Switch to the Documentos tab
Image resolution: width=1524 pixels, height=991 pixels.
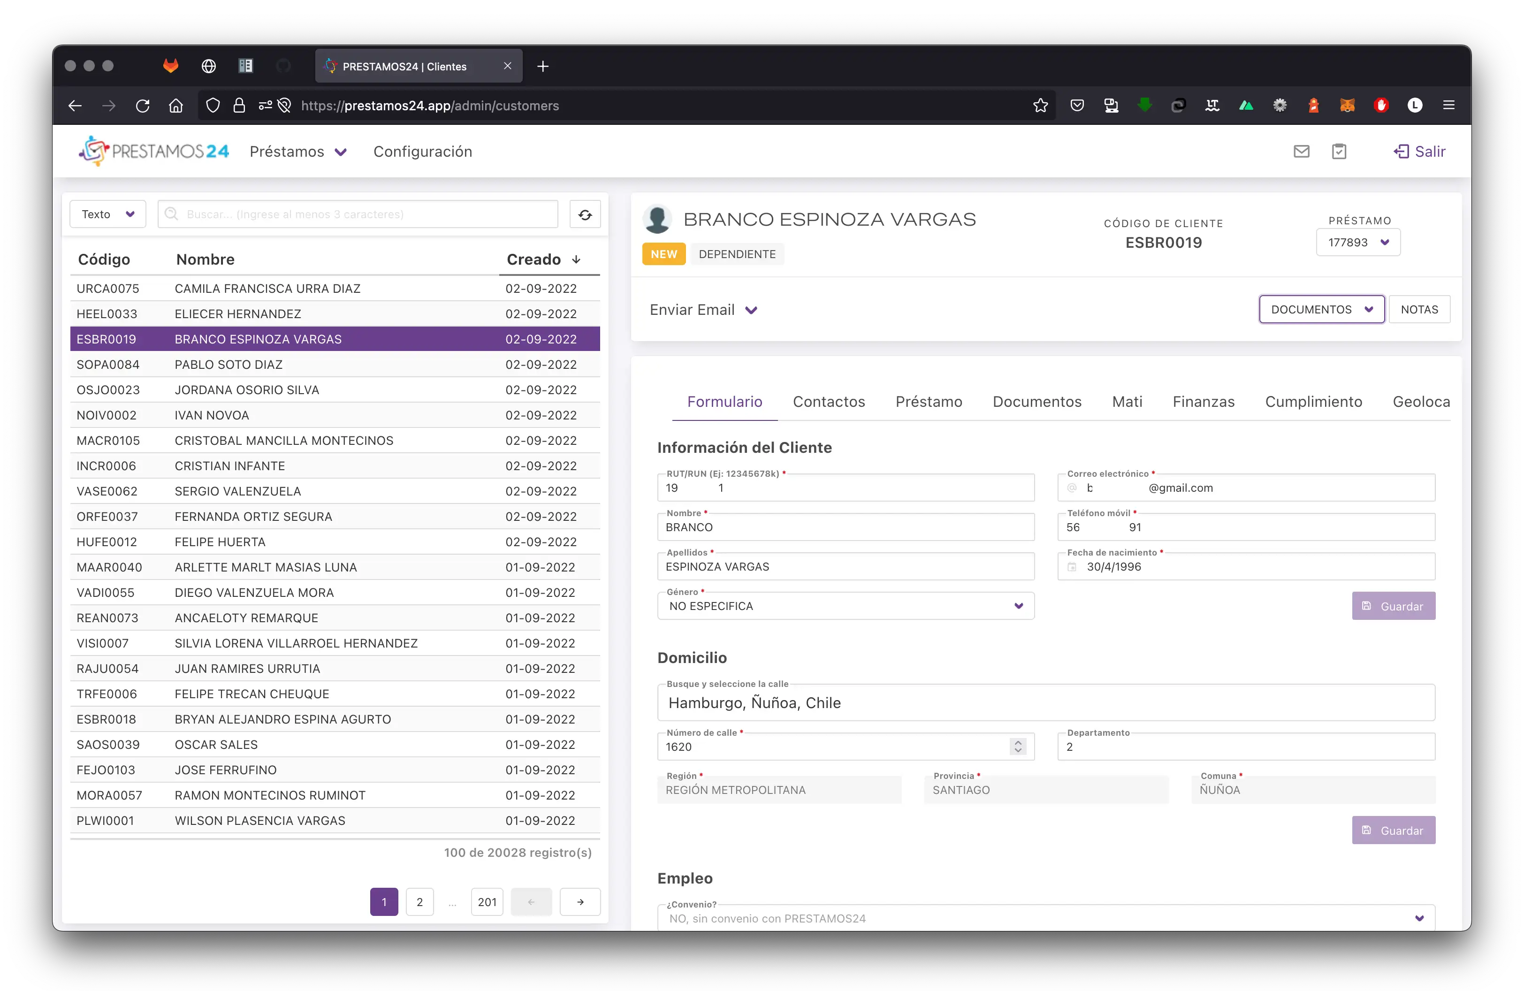coord(1036,402)
